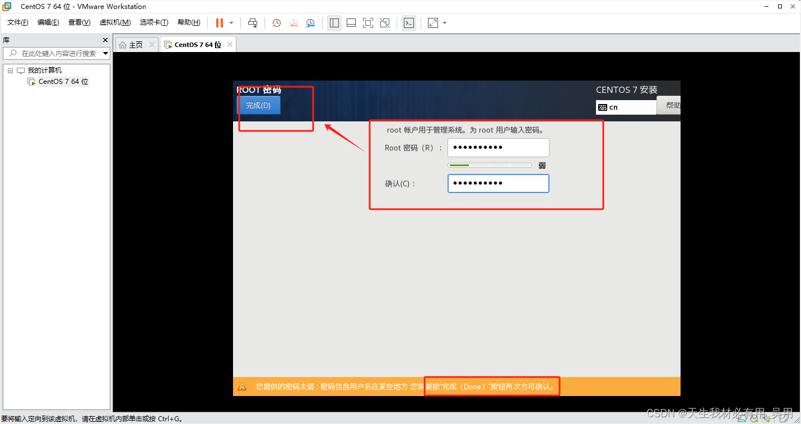Toggle the console view icon
Screen dimensions: 801x424
click(409, 23)
